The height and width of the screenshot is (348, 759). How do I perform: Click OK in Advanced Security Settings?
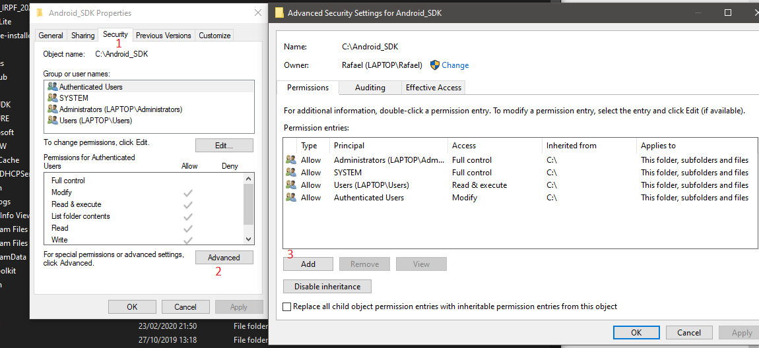coord(636,333)
